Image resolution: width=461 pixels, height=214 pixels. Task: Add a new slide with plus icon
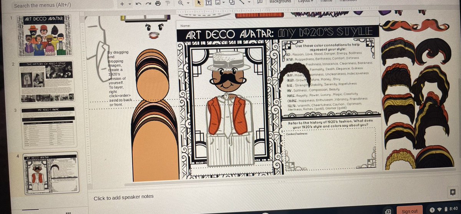(x=122, y=3)
